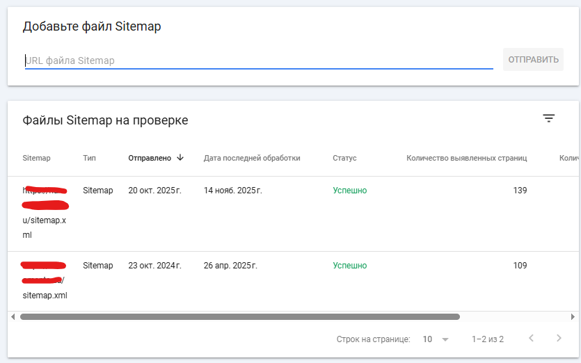Click the Успешно status in the 139 row

tap(350, 191)
